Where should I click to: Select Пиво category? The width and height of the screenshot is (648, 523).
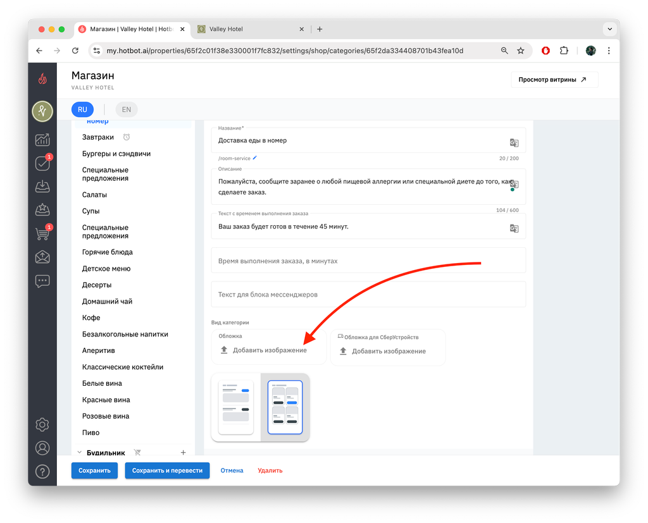point(91,433)
